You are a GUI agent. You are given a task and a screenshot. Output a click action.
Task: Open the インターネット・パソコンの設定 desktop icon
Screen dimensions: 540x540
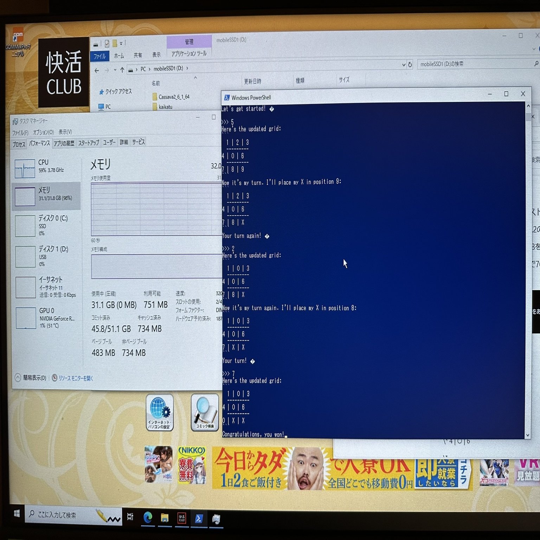[160, 412]
